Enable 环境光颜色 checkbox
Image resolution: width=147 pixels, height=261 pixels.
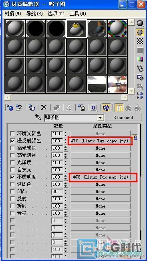[12, 134]
